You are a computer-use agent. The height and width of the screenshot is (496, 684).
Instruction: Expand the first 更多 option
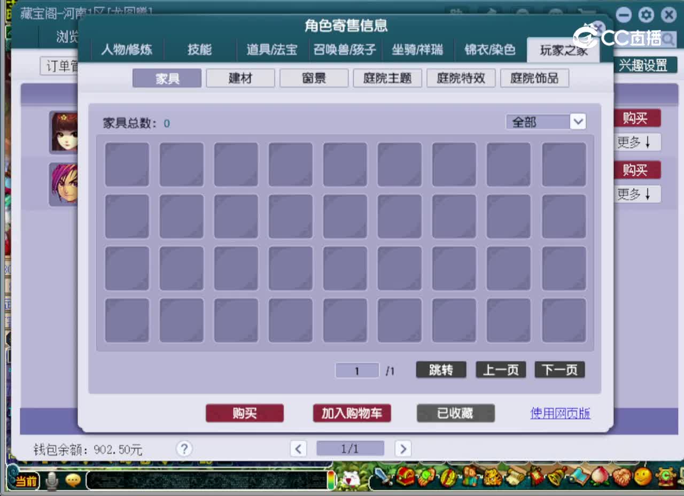[x=637, y=142]
